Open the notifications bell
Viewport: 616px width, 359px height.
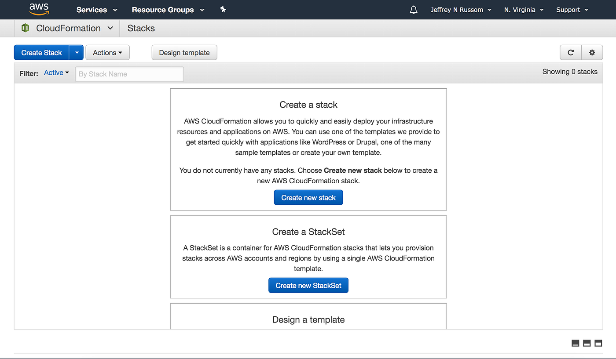(413, 9)
